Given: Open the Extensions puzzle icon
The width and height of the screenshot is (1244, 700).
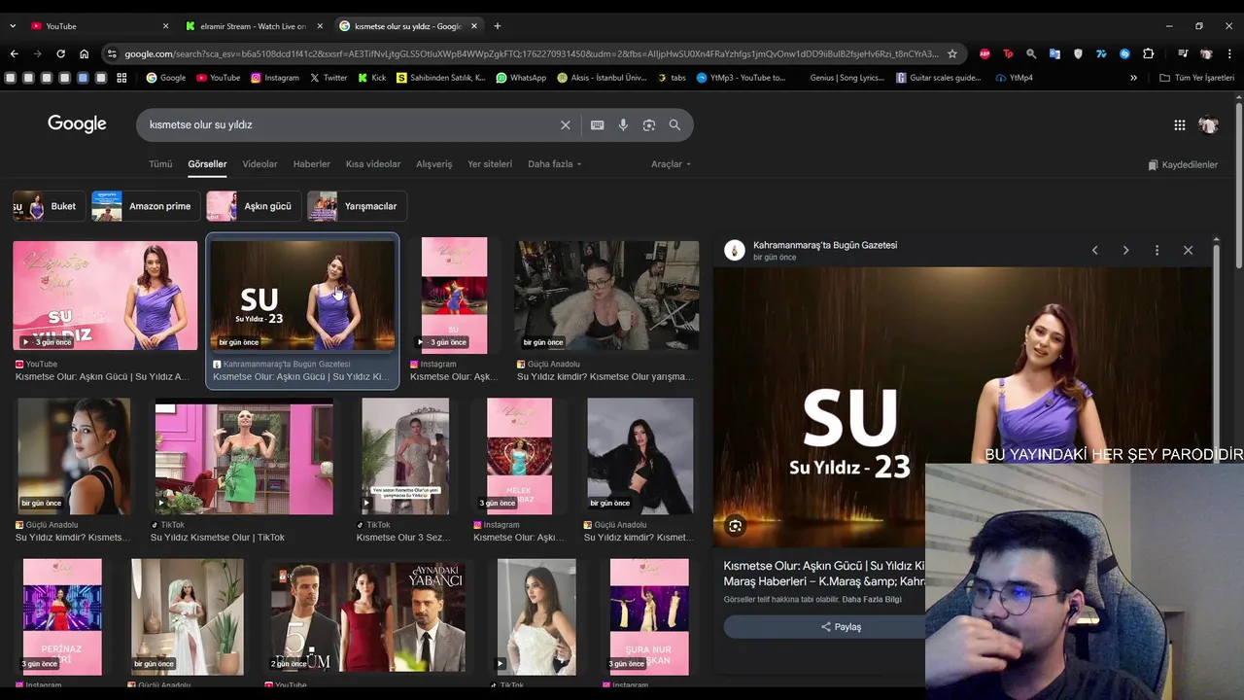Looking at the screenshot, I should [x=1148, y=53].
